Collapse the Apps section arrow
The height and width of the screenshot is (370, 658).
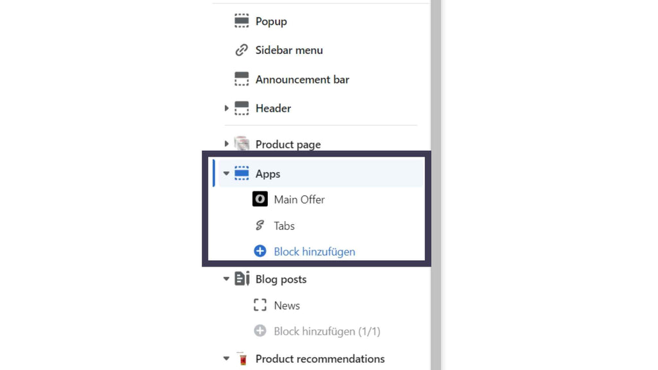[x=226, y=173]
